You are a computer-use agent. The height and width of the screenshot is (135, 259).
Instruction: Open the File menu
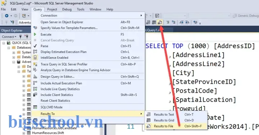(x=3, y=9)
